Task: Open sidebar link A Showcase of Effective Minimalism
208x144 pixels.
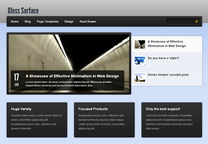Action: (167, 44)
